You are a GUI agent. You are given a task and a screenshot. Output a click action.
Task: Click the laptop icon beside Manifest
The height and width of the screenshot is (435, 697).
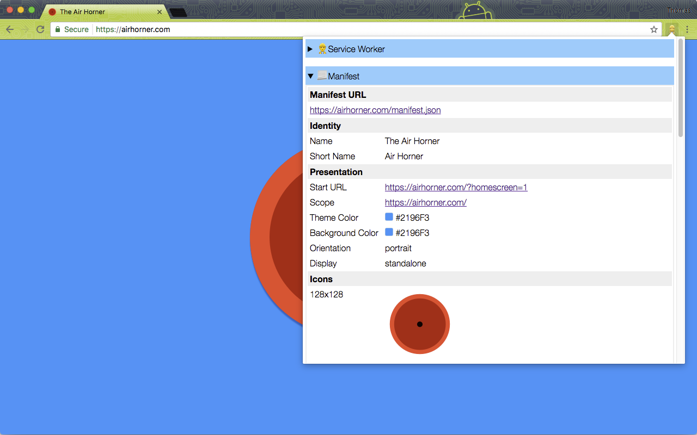[322, 76]
